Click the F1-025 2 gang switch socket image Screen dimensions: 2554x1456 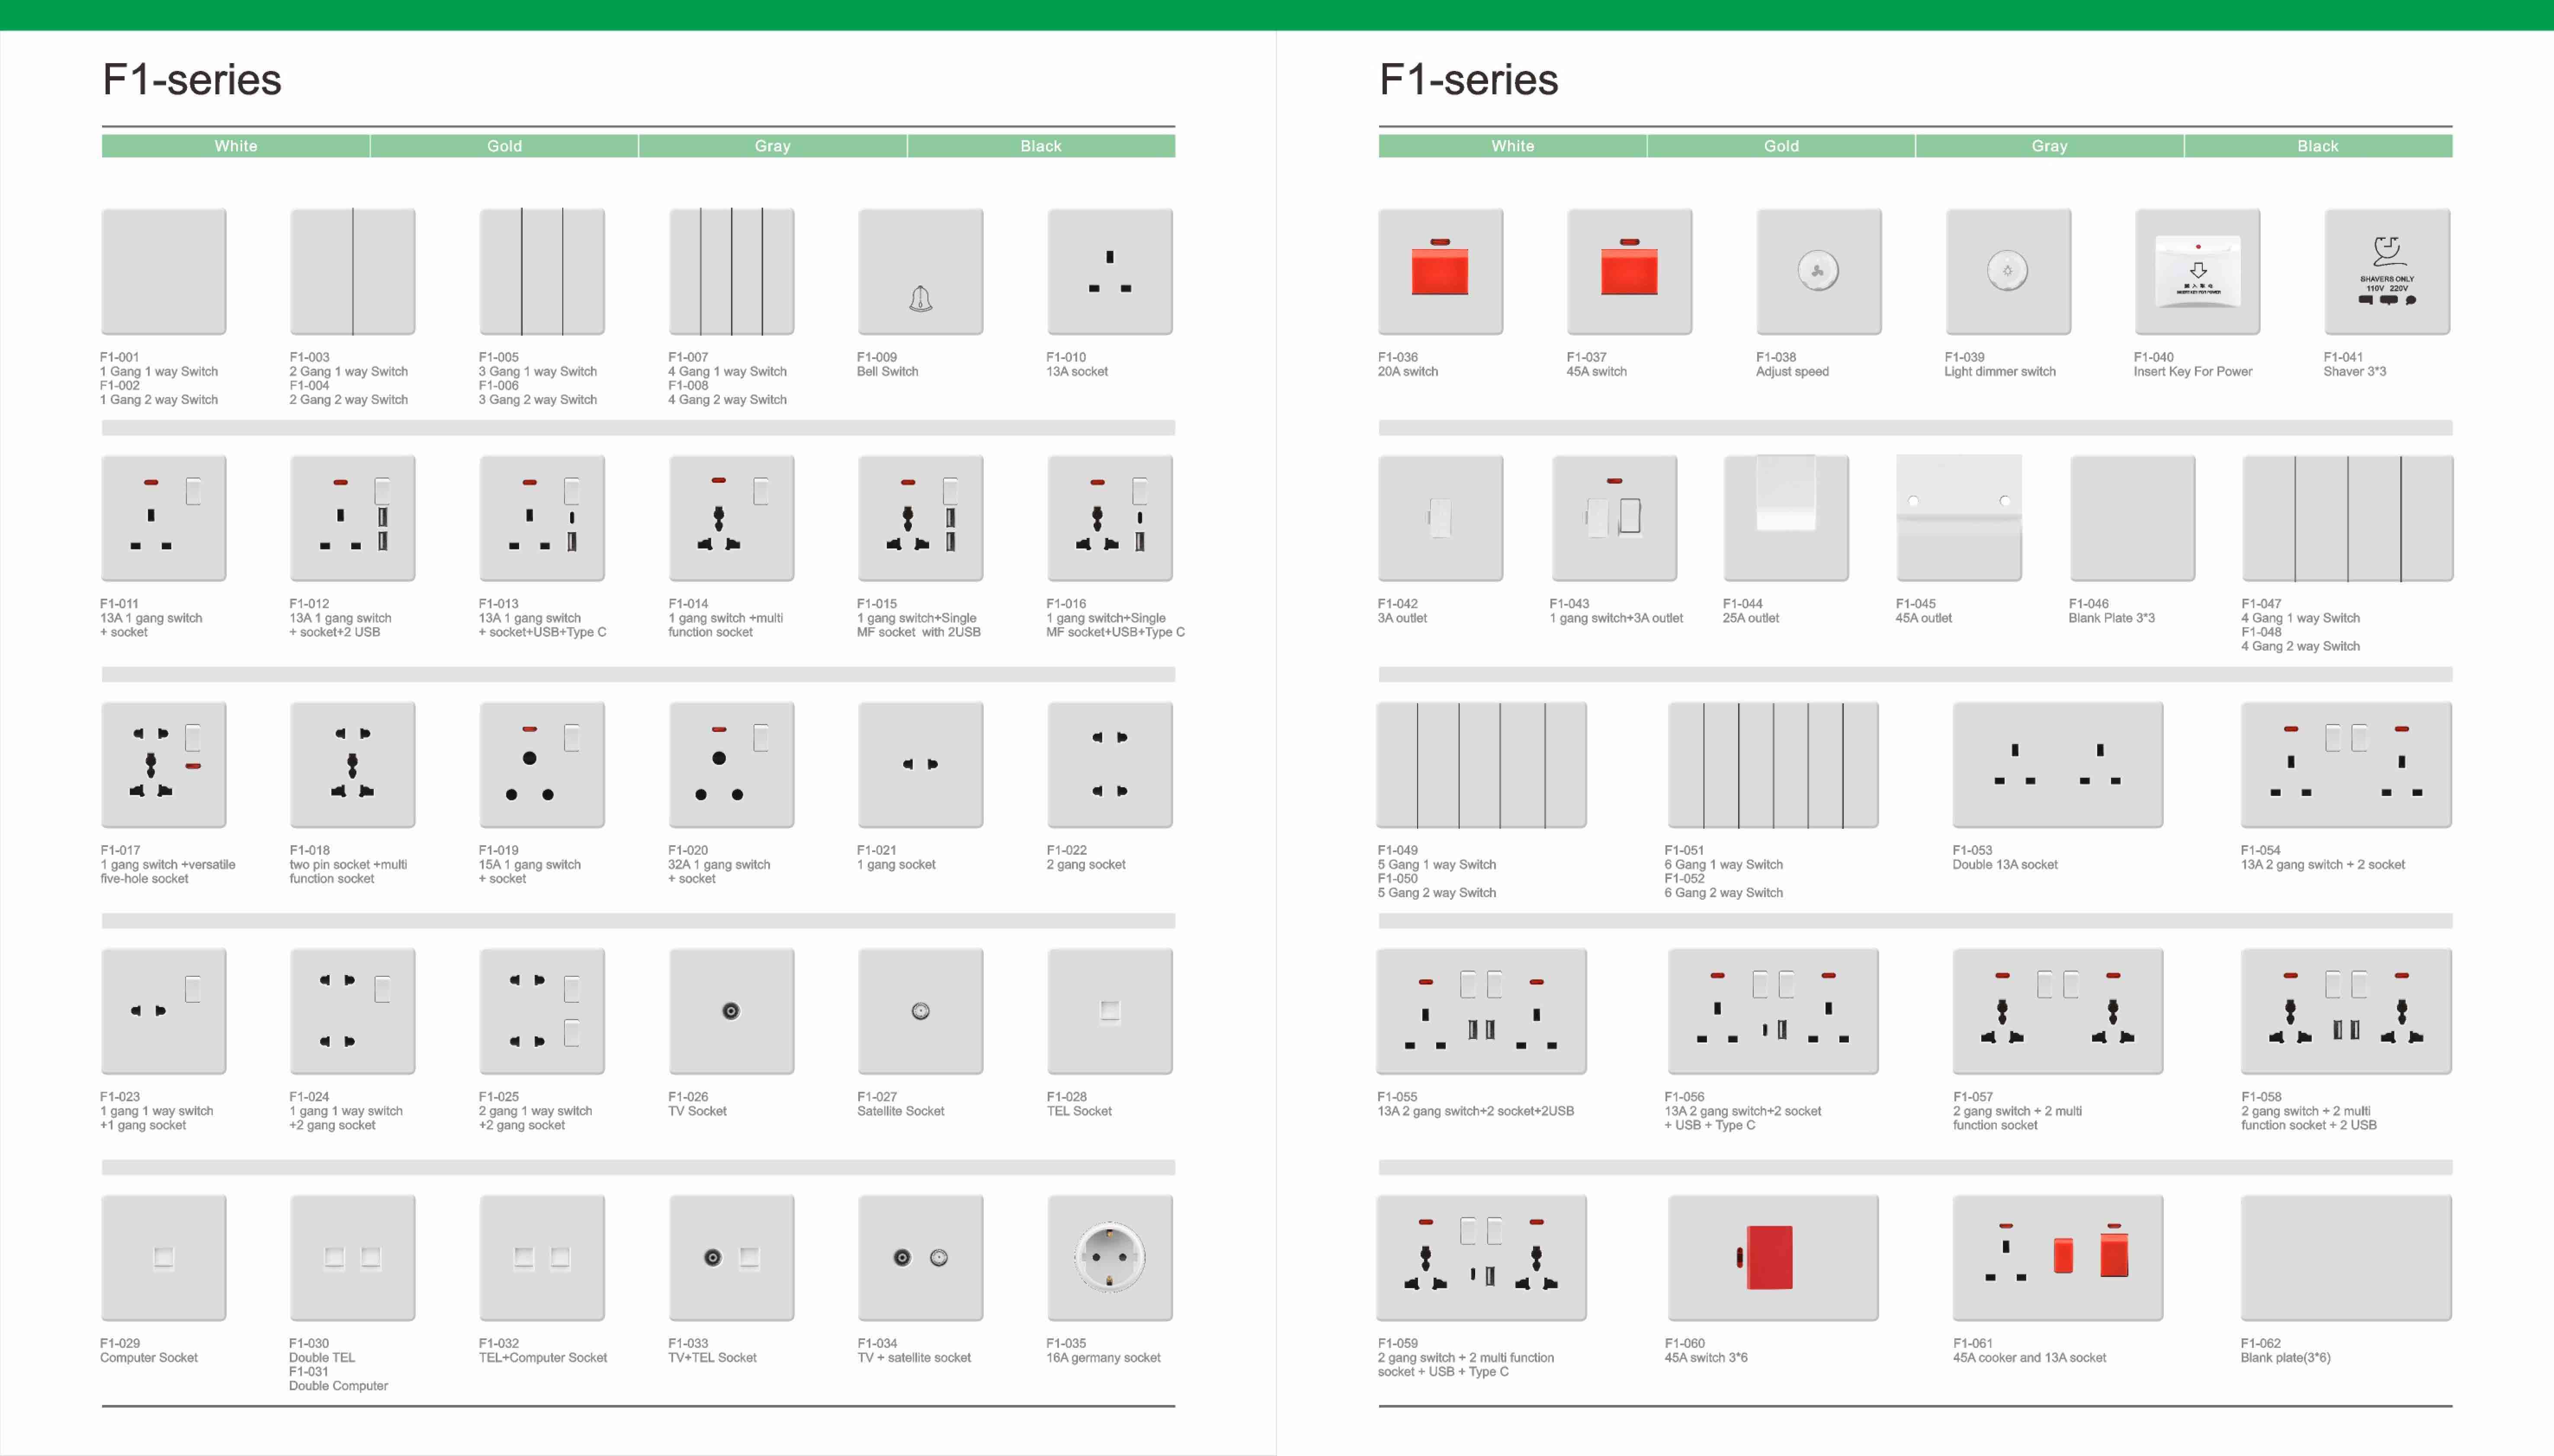[x=541, y=1011]
